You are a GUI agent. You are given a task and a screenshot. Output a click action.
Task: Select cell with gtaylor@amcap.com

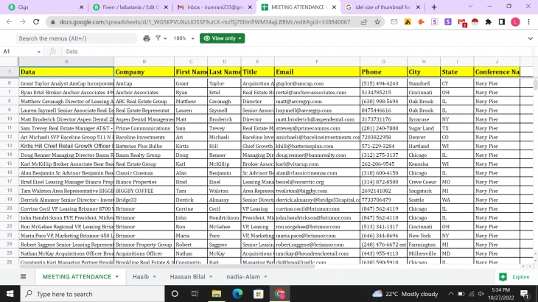pos(317,83)
